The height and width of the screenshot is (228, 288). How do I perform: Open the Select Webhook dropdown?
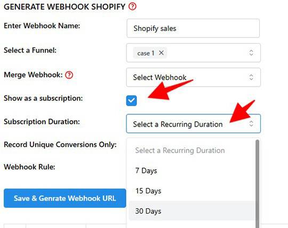[193, 77]
